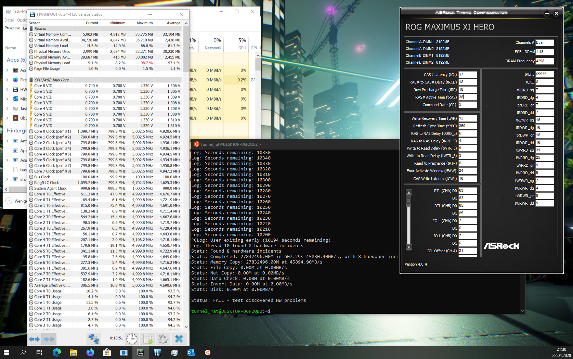
Task: Launch Microsoft Store from the taskbar
Action: pos(107,352)
